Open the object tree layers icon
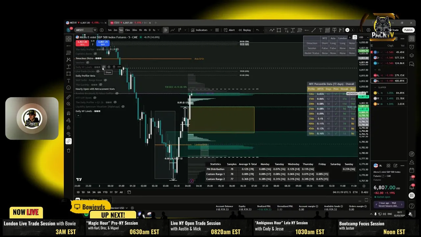Viewport: 421px width, 237px height. [x=412, y=55]
